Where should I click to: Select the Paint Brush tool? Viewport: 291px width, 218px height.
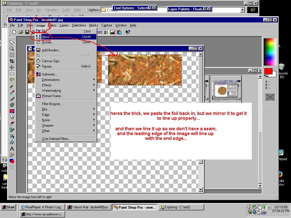click(12, 98)
